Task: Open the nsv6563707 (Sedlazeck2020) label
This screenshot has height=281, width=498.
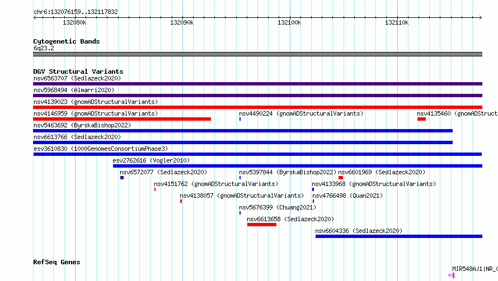Action: 77,78
